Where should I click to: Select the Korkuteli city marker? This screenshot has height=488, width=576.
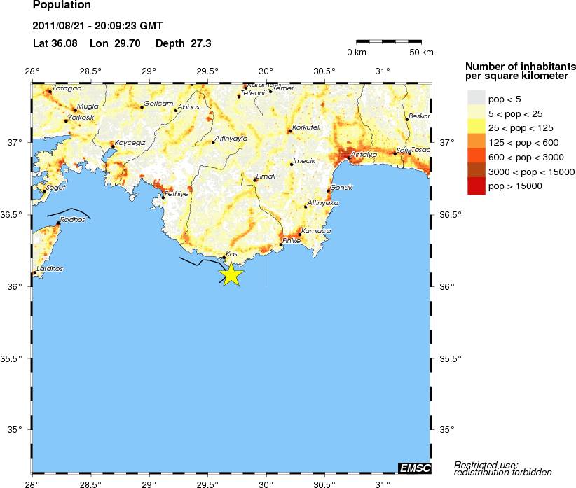pyautogui.click(x=289, y=131)
